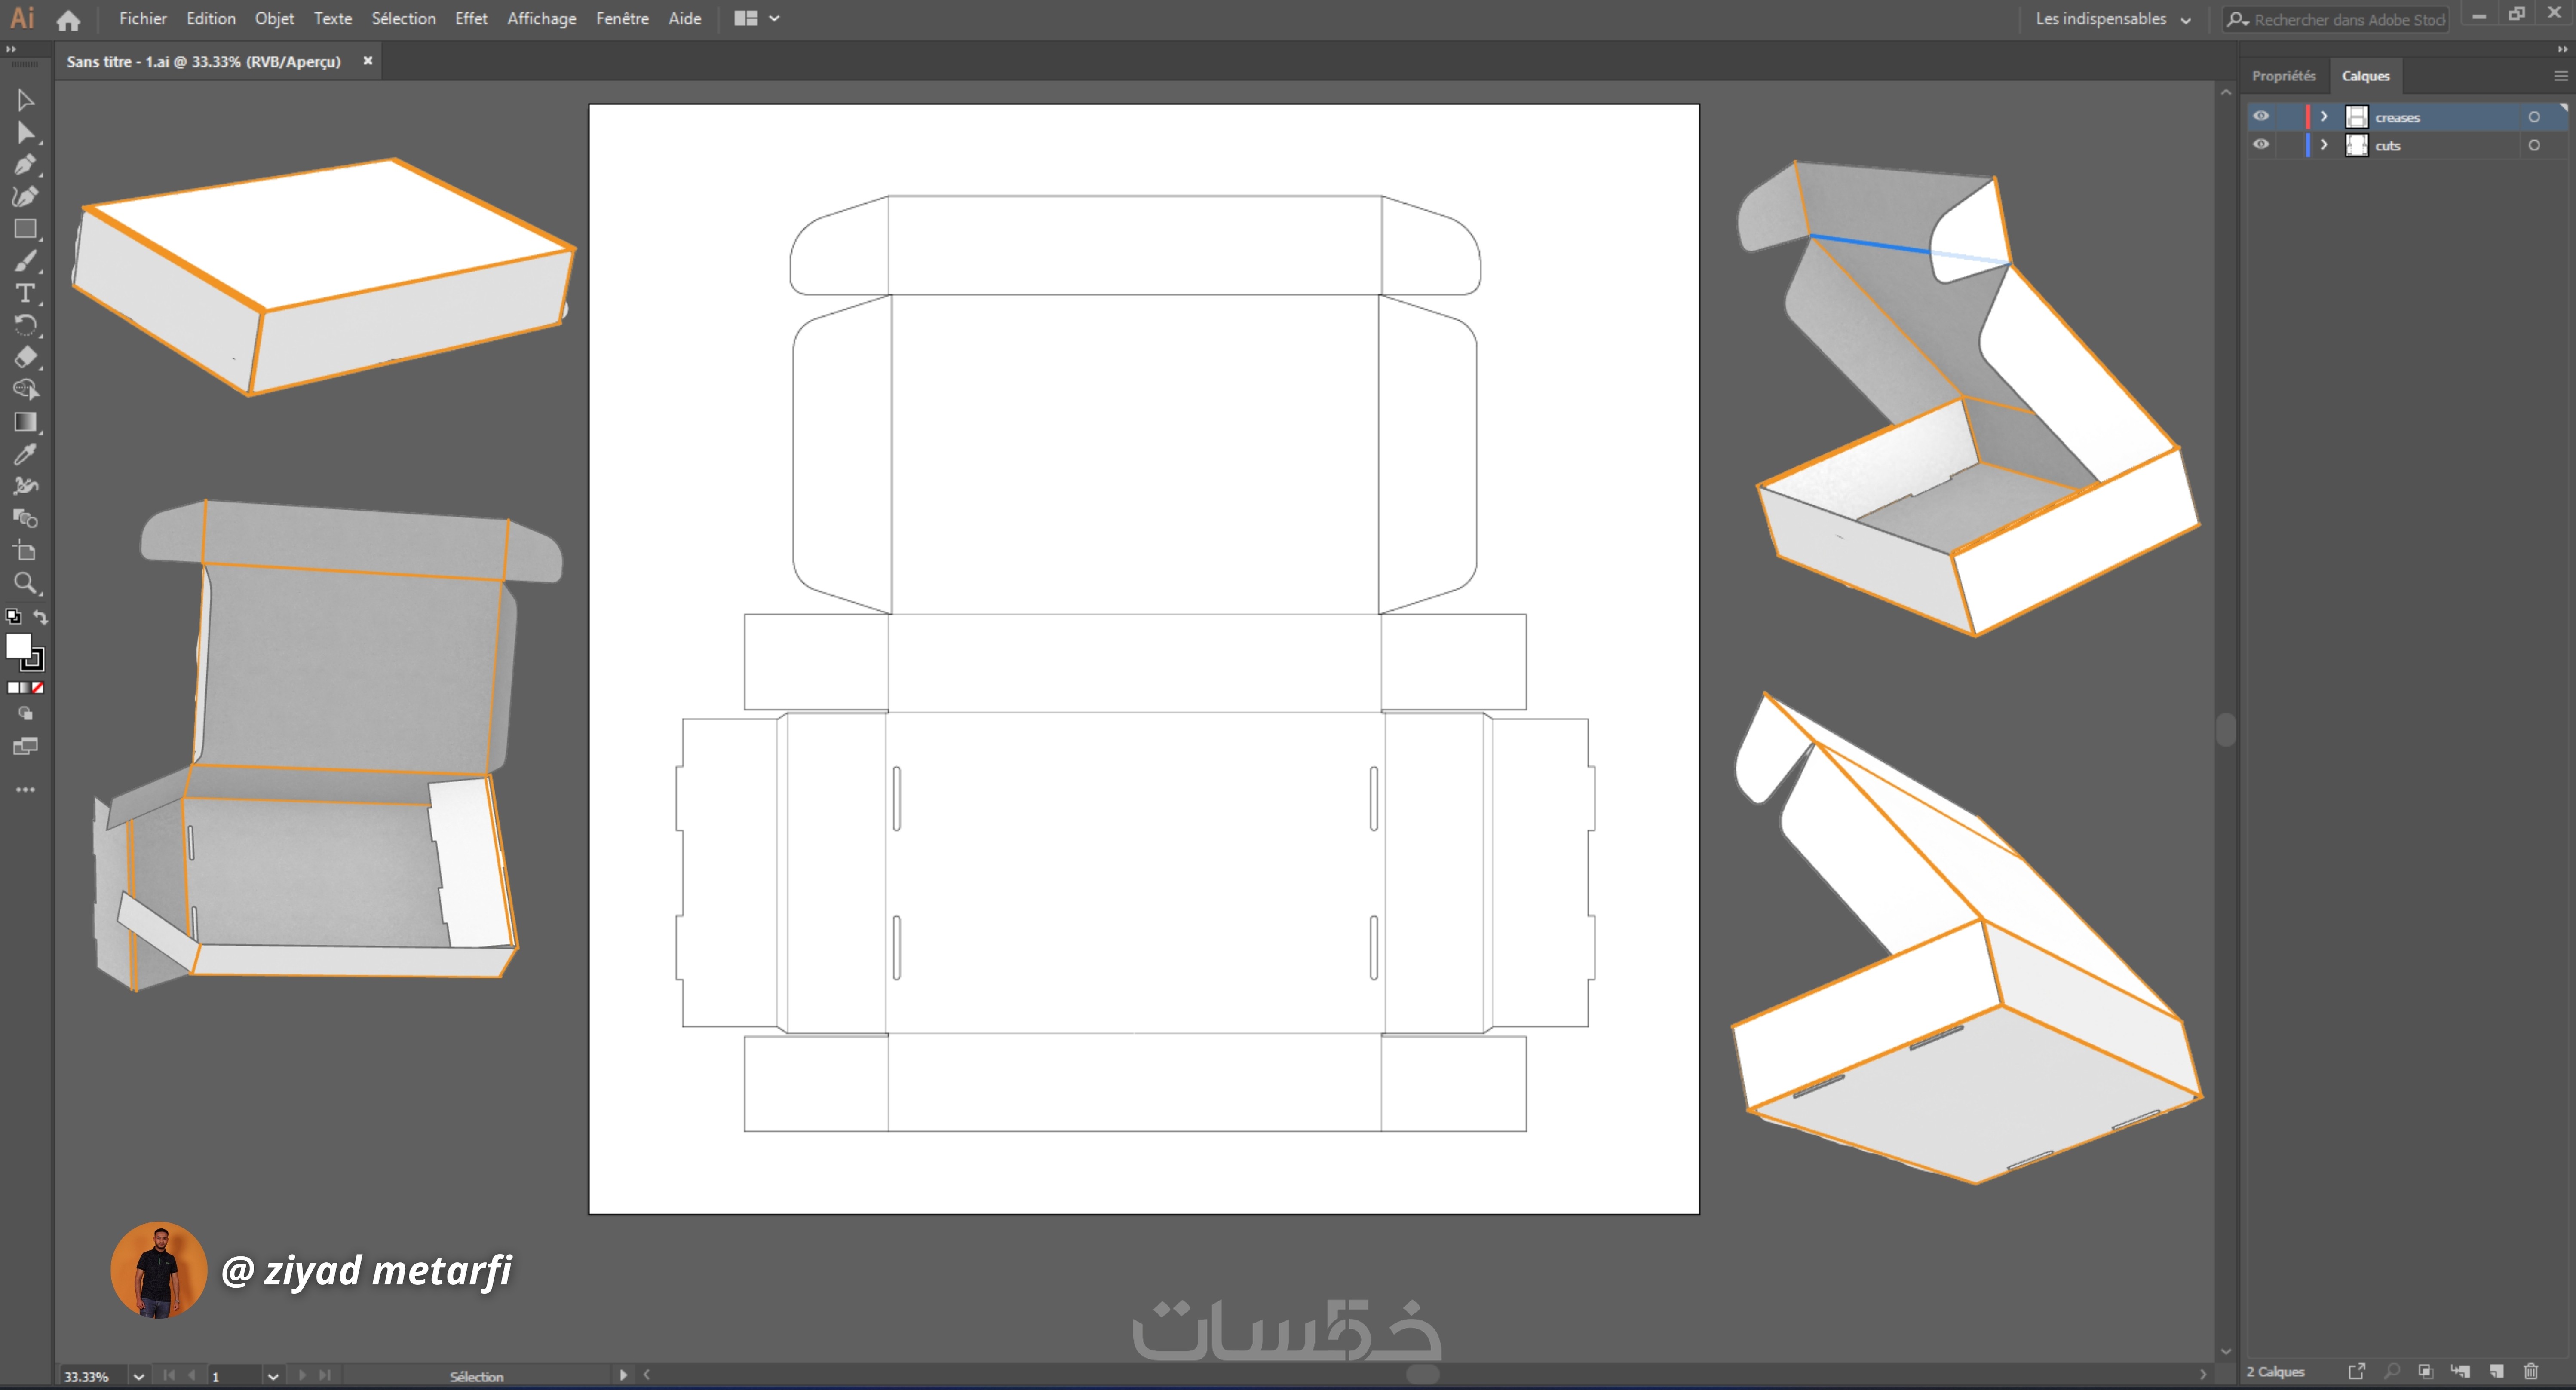This screenshot has width=2576, height=1390.
Task: Click the target circle of cuts layer
Action: [2533, 145]
